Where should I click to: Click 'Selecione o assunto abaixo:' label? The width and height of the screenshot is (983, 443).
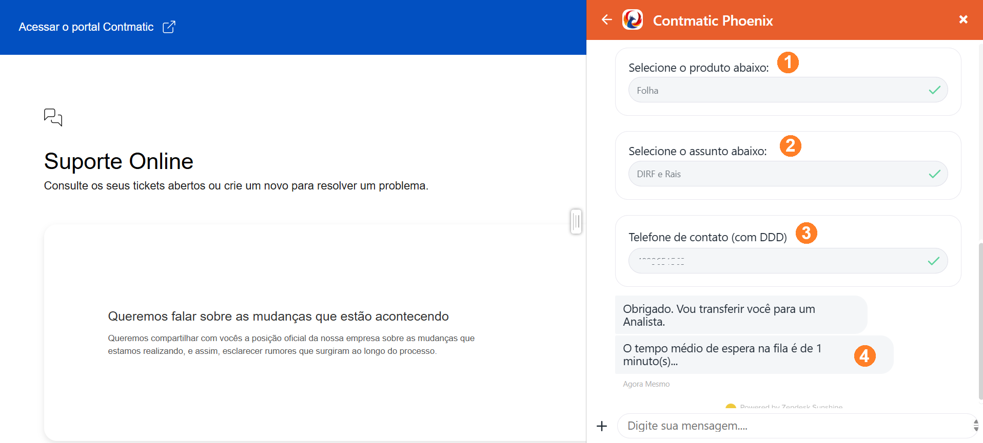click(697, 151)
